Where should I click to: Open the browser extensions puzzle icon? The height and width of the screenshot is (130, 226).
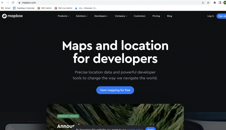point(215,3)
